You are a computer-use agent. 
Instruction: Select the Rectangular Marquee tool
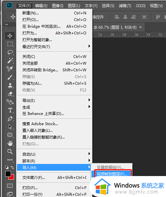coord(10,44)
